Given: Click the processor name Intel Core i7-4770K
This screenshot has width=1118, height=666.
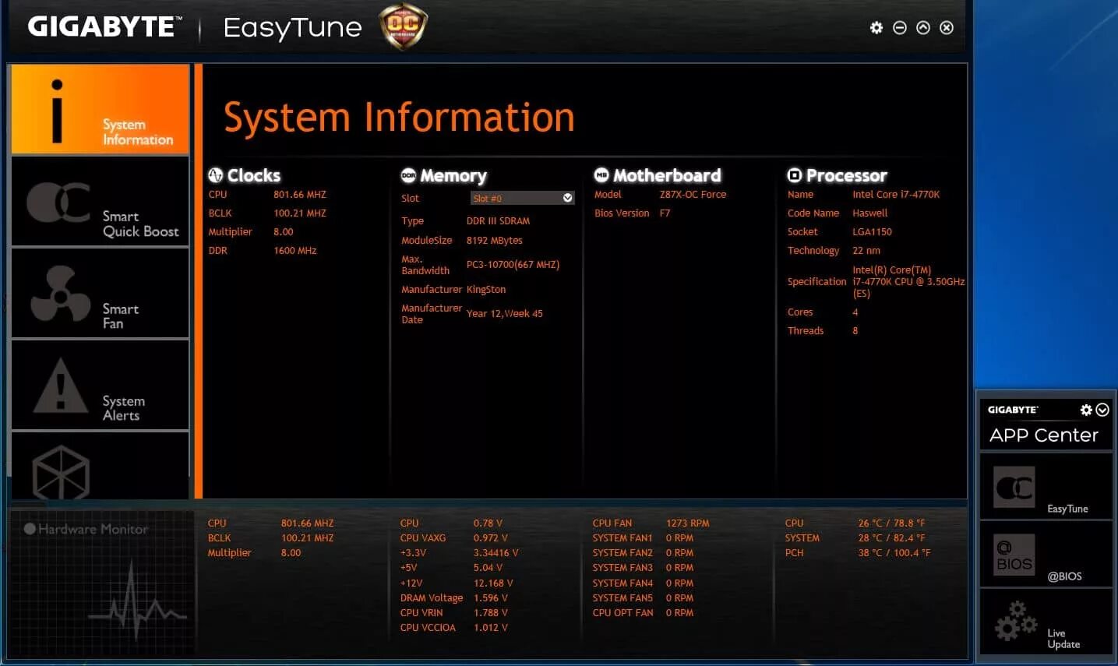Looking at the screenshot, I should tap(896, 195).
